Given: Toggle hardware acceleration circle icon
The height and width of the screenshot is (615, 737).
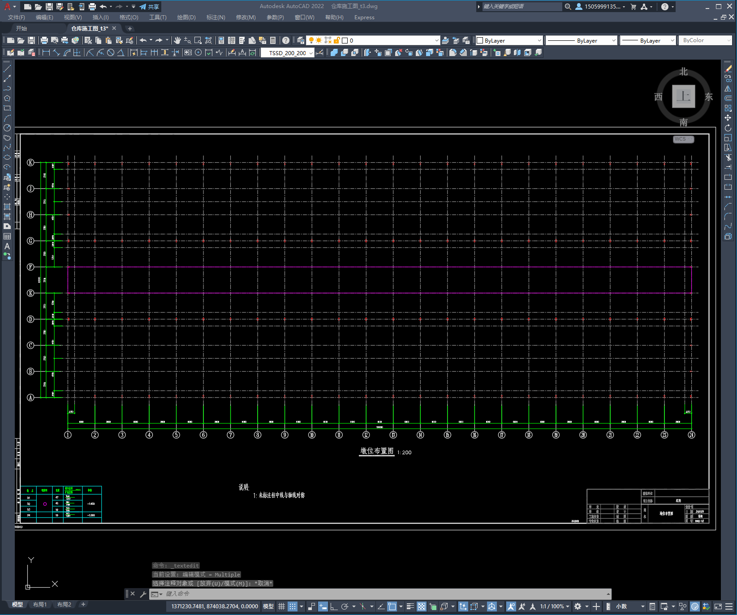Looking at the screenshot, I should tap(695, 606).
